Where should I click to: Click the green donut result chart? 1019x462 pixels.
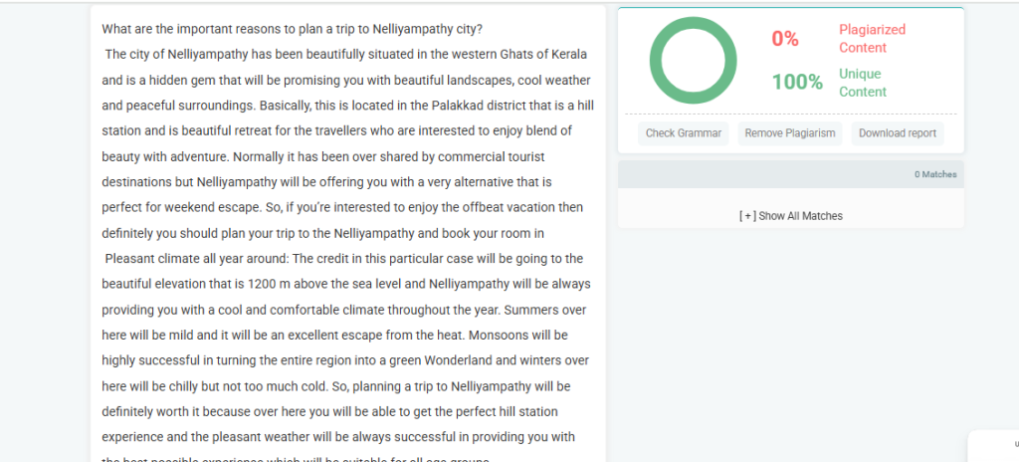tap(694, 60)
